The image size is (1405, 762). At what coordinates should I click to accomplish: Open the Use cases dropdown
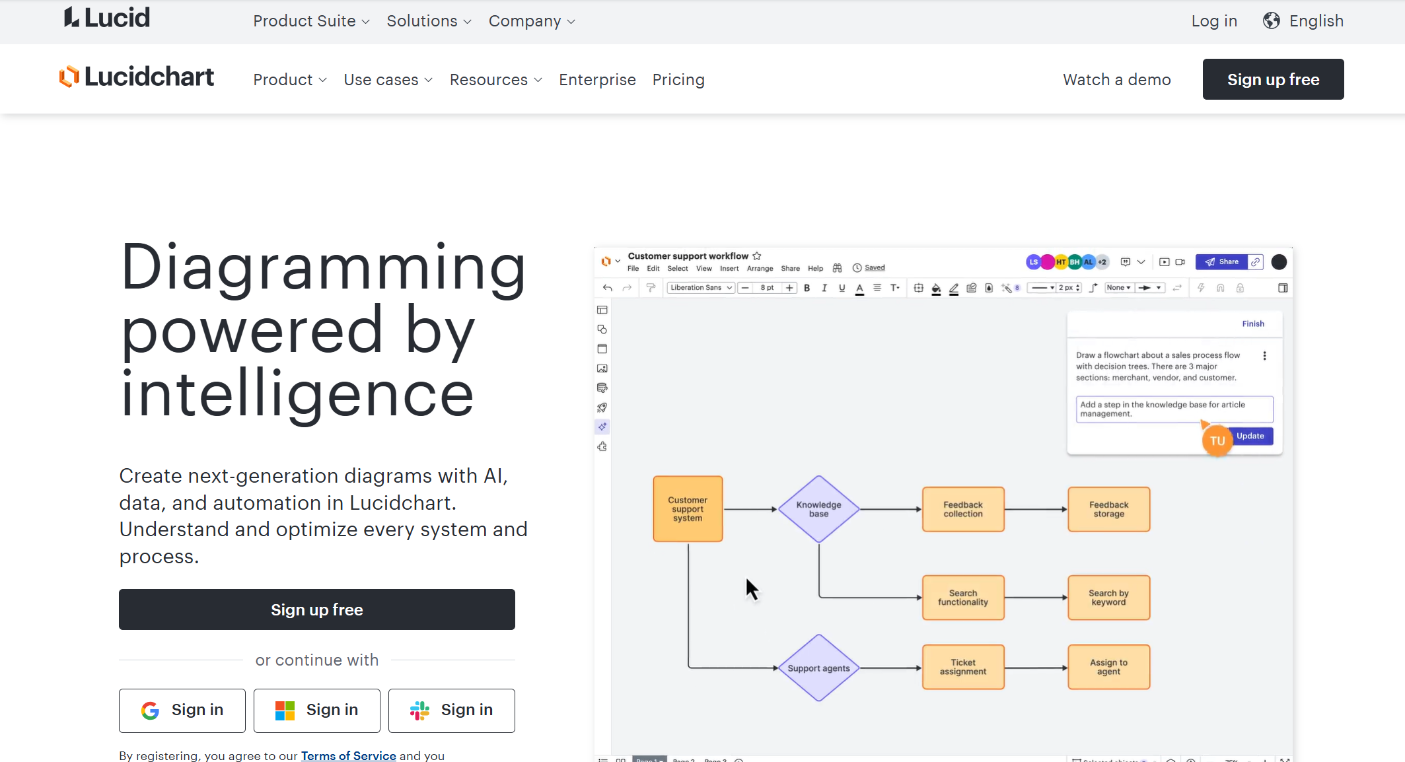pyautogui.click(x=388, y=80)
